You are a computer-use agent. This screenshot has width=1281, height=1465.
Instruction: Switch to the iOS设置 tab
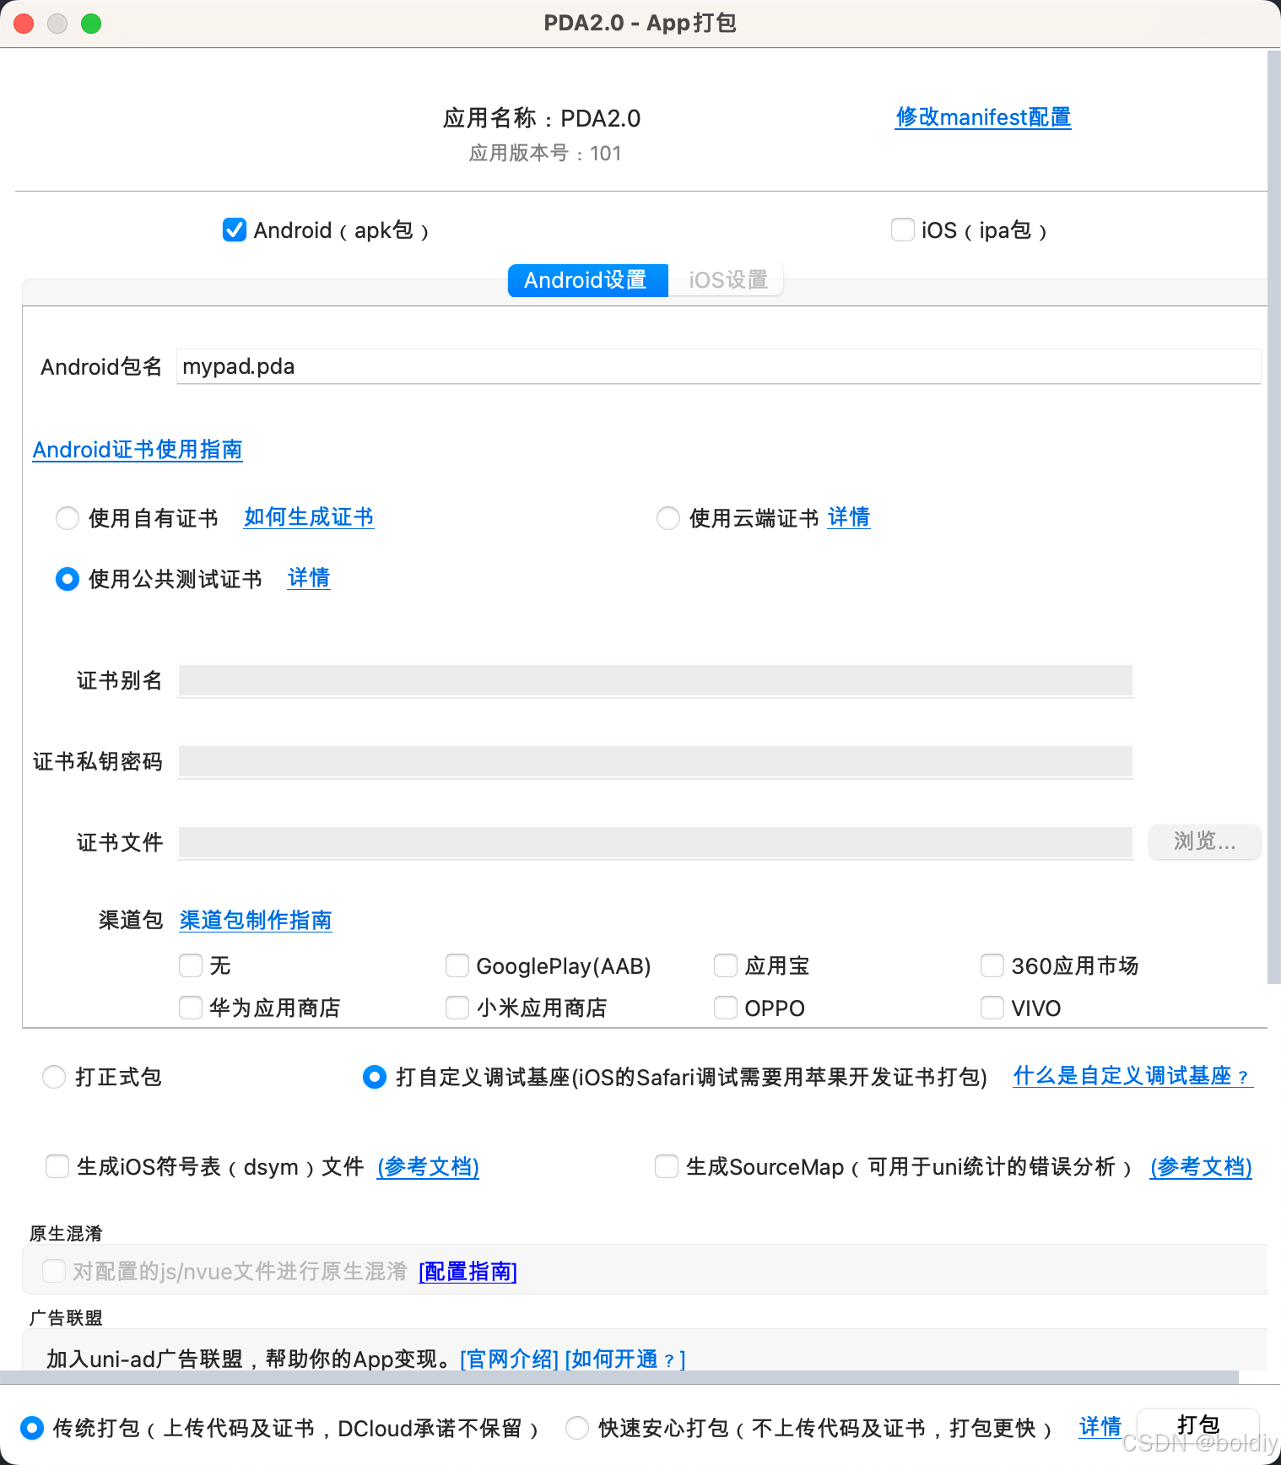[x=727, y=280]
